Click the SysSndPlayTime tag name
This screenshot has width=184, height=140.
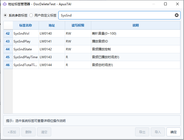pos(26,57)
